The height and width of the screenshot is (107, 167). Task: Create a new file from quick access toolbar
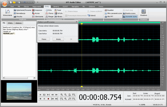tap(11, 2)
